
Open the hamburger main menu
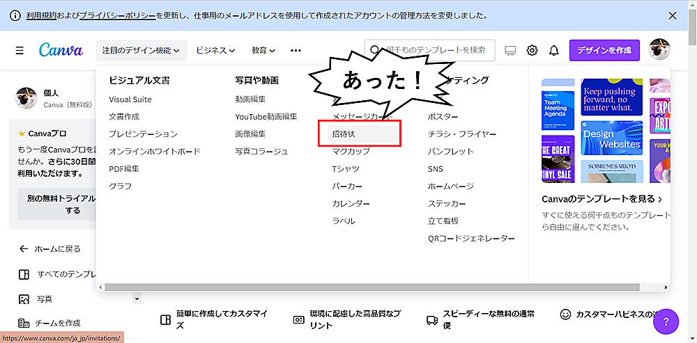point(20,50)
